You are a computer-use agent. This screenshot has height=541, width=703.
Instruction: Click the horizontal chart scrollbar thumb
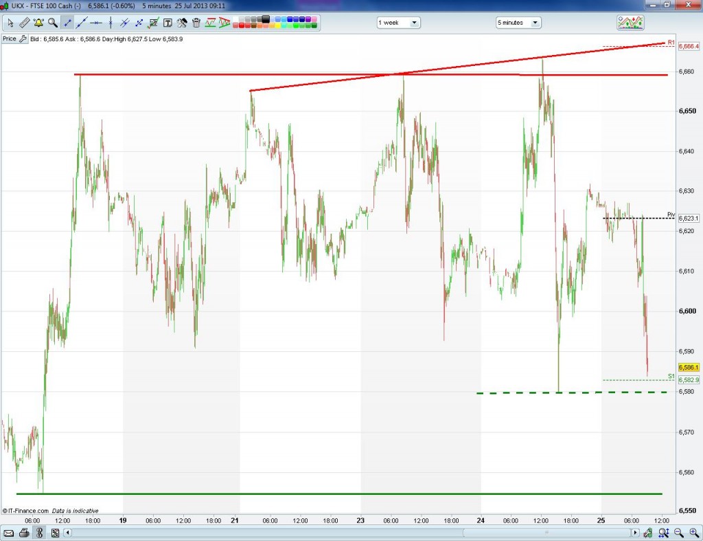coord(546,533)
